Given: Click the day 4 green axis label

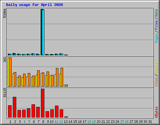Looking at the screenshot, I should (24, 122).
